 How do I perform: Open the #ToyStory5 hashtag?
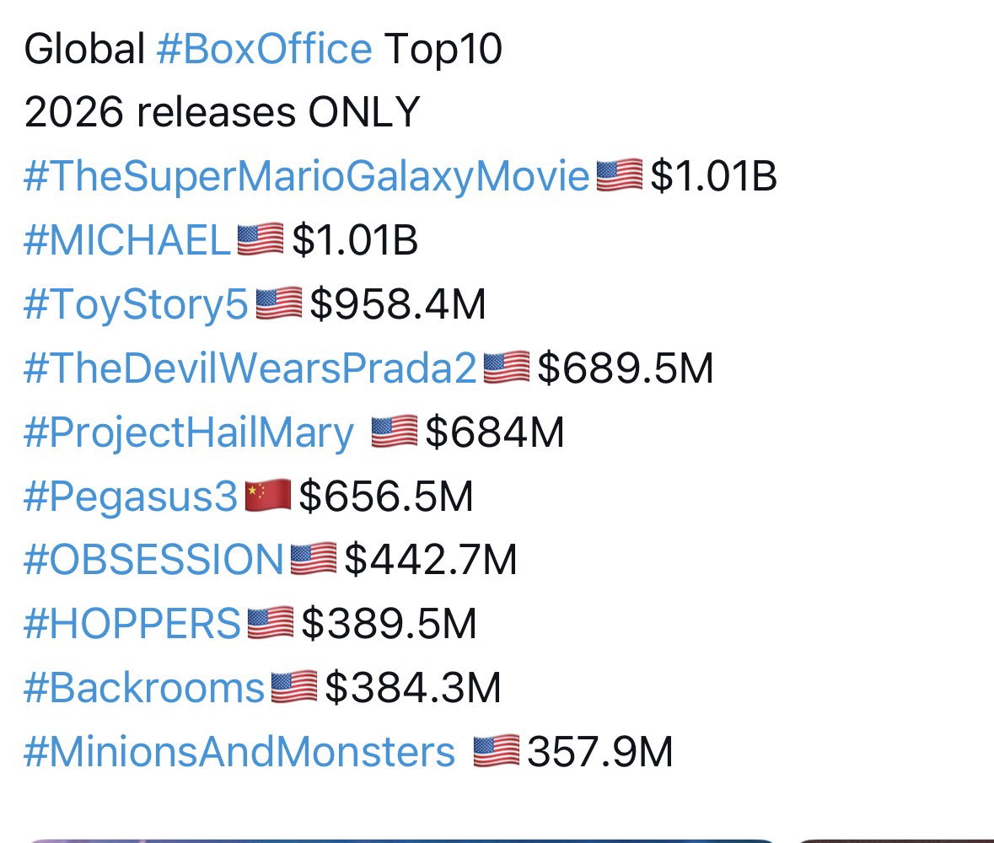(x=136, y=304)
